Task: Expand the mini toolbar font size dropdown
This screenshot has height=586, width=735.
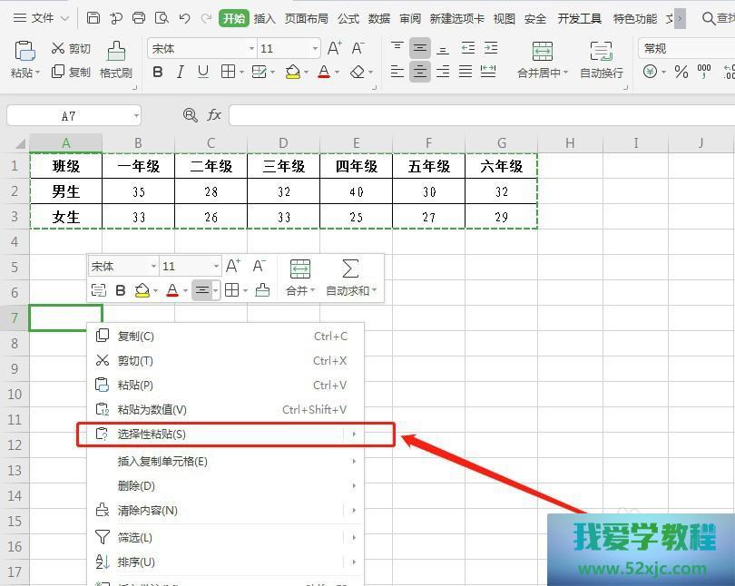Action: point(216,267)
